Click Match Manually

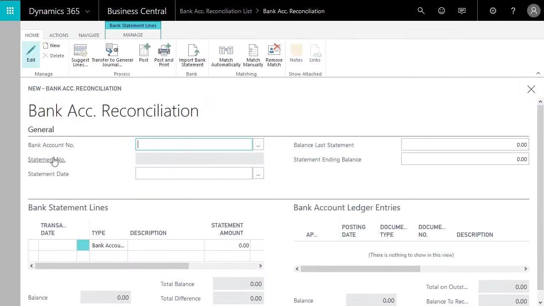click(253, 55)
